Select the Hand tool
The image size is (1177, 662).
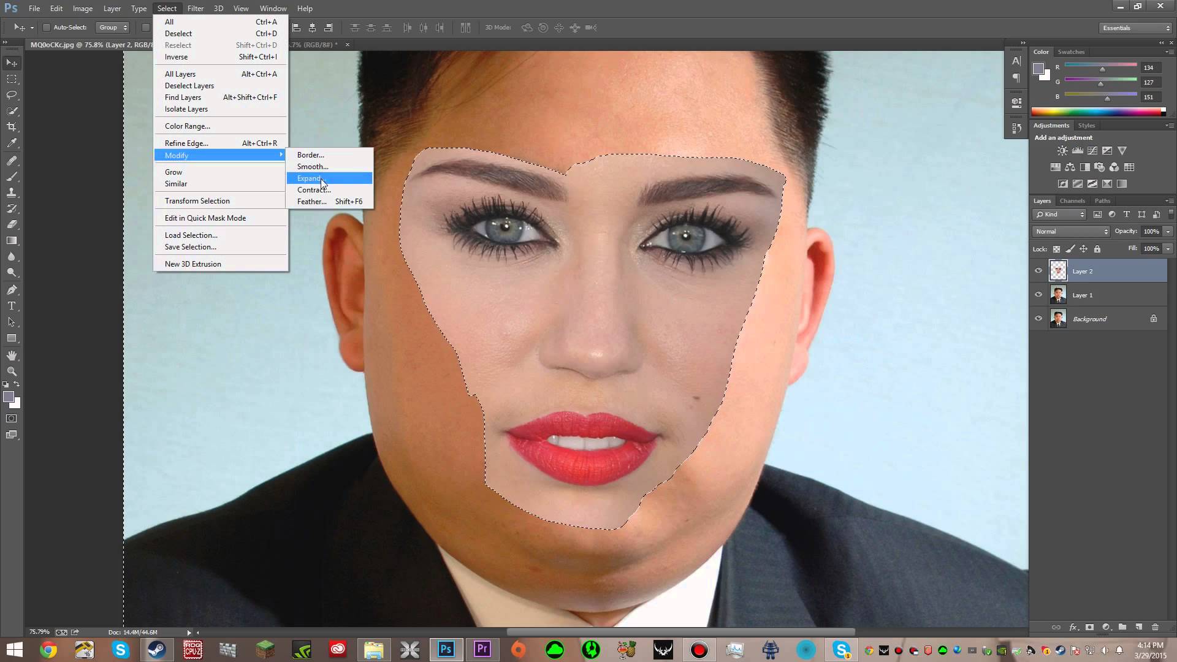(12, 356)
